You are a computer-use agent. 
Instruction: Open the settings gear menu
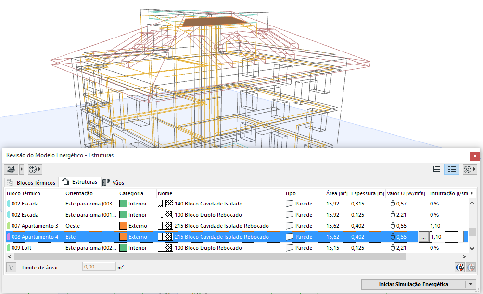point(467,169)
